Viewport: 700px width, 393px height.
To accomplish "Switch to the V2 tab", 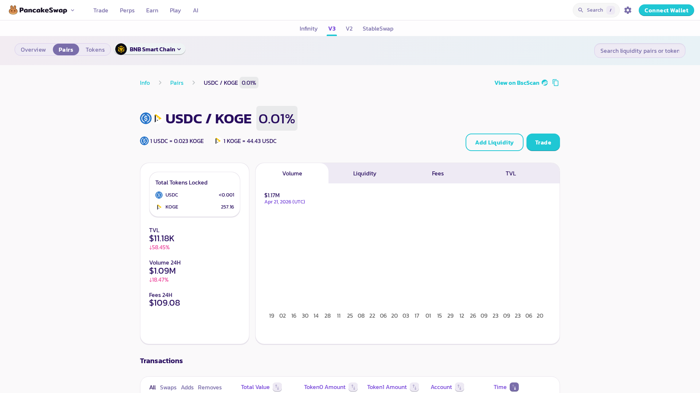I will pos(349,28).
